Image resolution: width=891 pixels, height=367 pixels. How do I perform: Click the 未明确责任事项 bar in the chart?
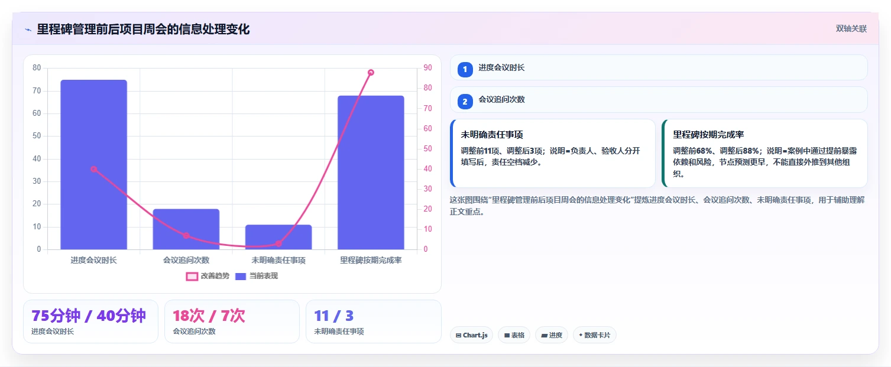point(278,237)
